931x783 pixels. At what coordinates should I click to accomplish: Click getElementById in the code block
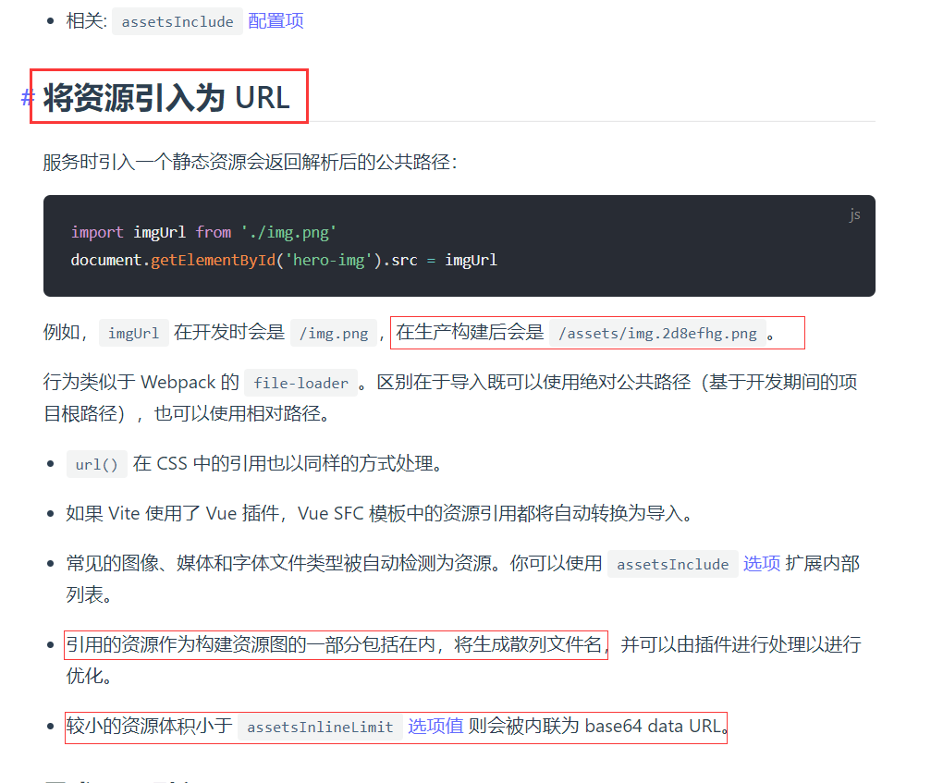(214, 260)
